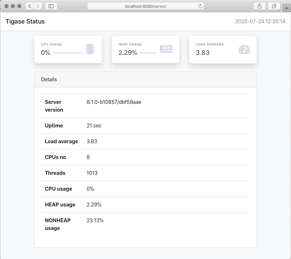291x259 pixels.
Task: Click the Heap usage progress bar
Action: click(x=148, y=53)
